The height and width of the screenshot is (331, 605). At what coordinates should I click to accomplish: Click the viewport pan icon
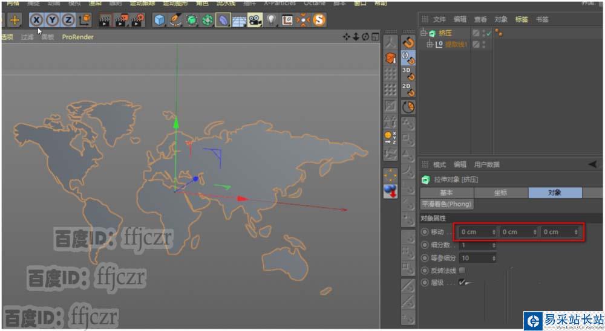(347, 37)
